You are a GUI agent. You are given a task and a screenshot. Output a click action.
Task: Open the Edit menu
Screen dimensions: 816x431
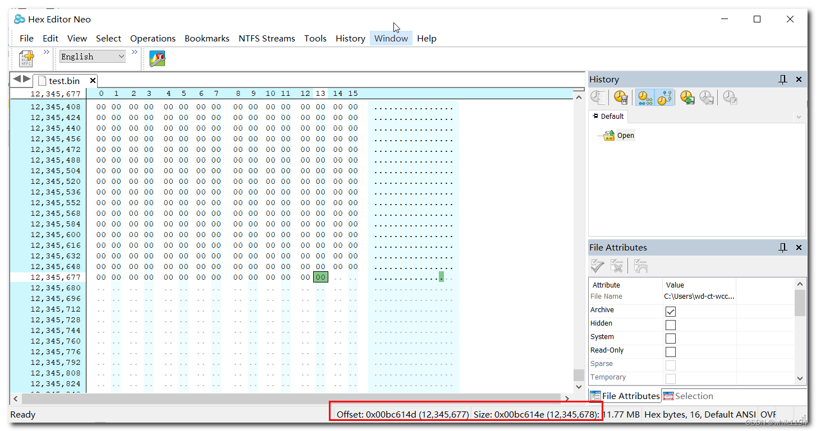coord(51,38)
